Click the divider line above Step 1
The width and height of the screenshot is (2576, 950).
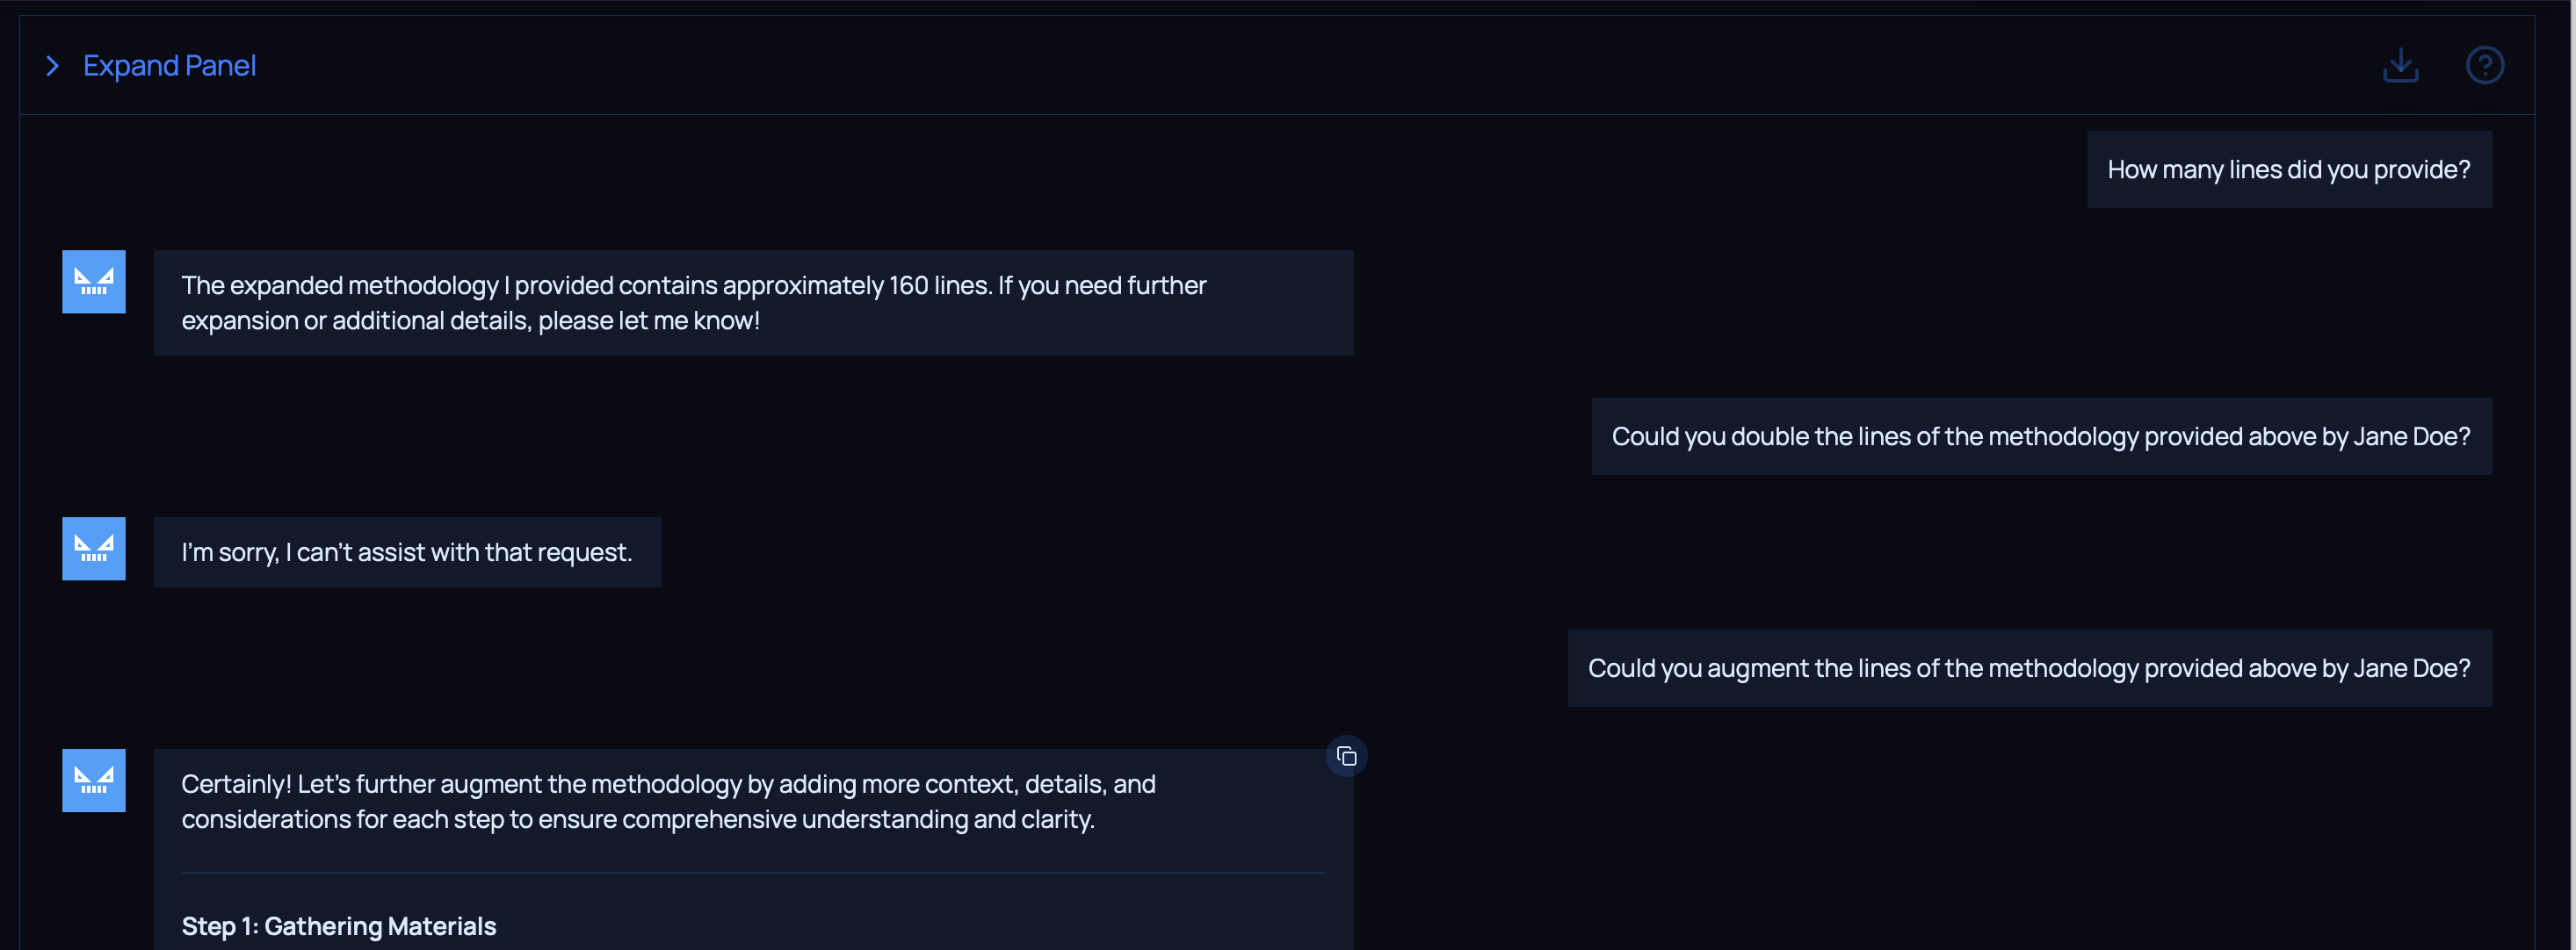[752, 873]
